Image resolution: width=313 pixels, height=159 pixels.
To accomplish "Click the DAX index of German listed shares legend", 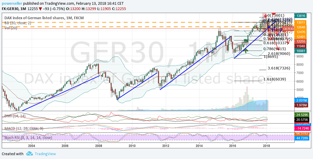I will click(44, 18).
